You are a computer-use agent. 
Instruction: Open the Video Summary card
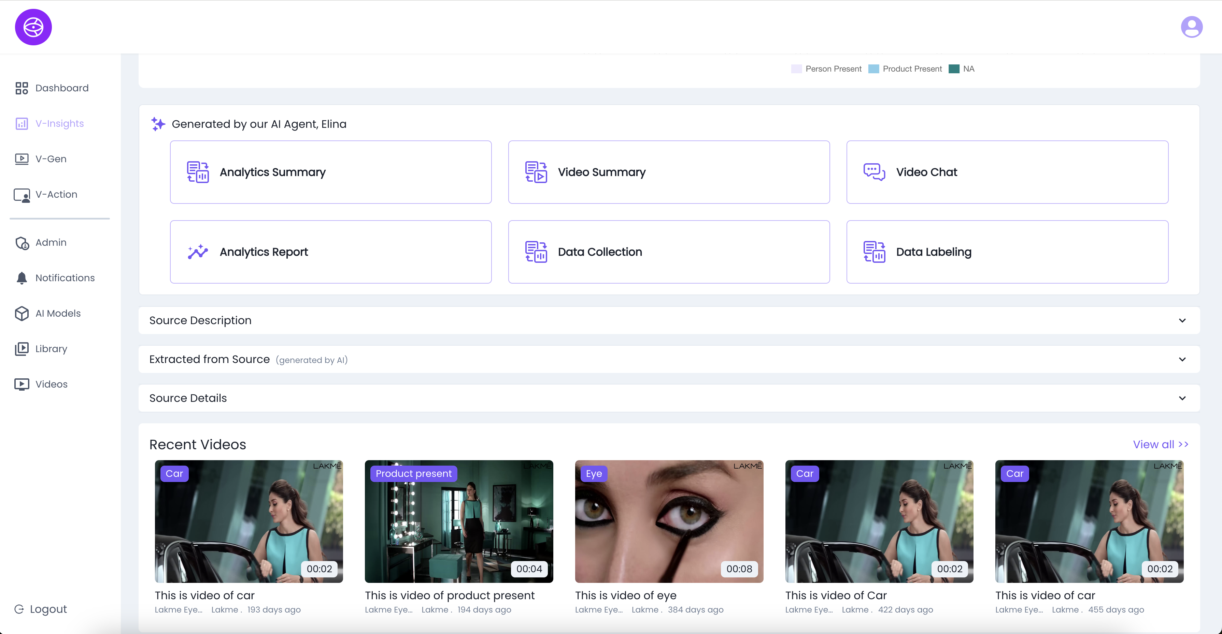669,172
